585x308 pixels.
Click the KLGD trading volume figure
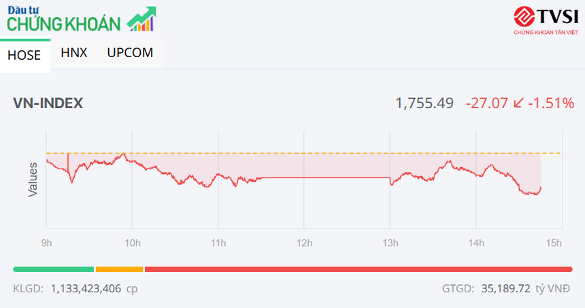pyautogui.click(x=86, y=289)
